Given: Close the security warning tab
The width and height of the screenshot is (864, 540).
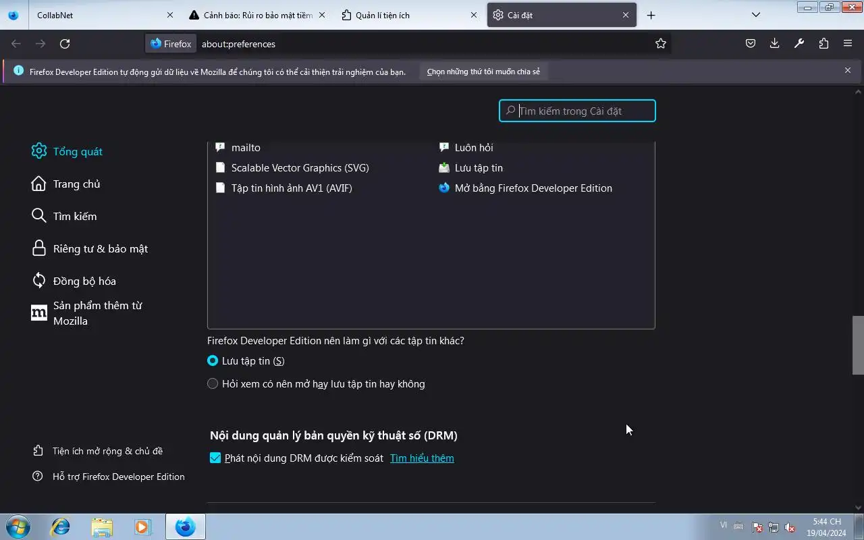Looking at the screenshot, I should point(321,15).
